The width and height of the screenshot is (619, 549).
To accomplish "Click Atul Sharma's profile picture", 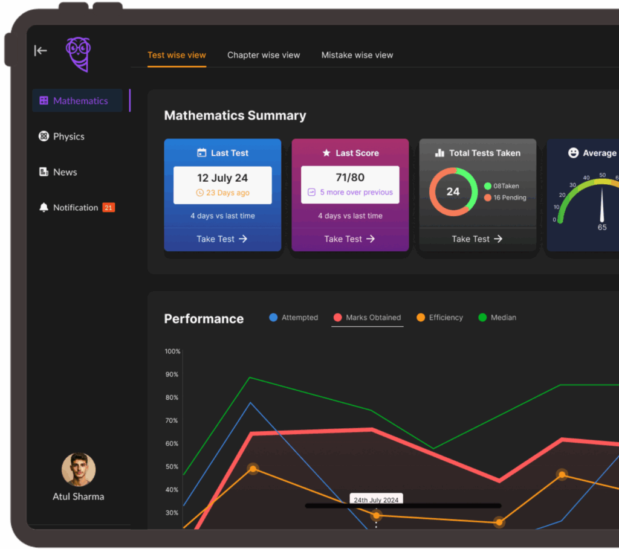I will click(79, 470).
